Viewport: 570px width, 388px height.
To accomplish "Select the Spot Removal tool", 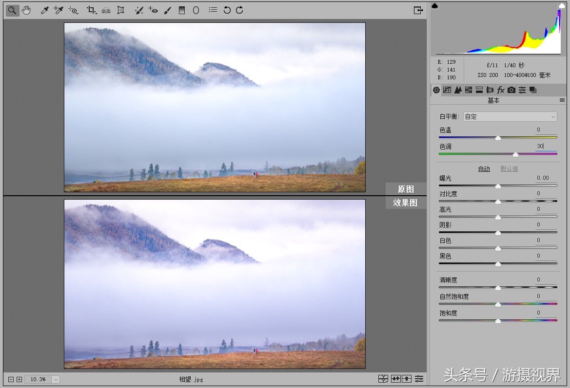I will pyautogui.click(x=140, y=10).
